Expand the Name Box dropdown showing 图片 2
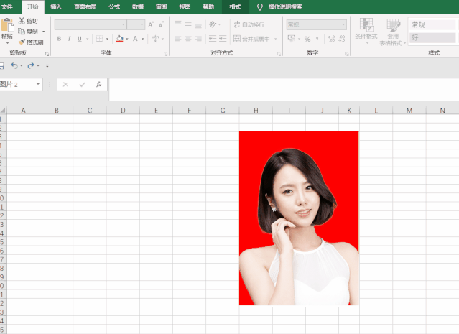The height and width of the screenshot is (334, 459). (x=38, y=84)
